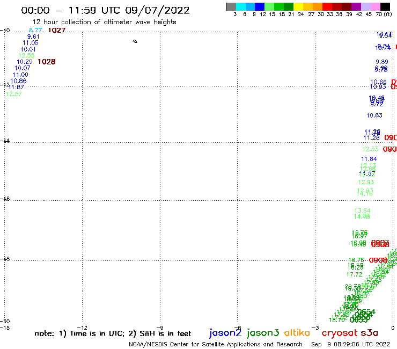Click the '13.64' wave height value
Screen dimensions: 397x349
362,210
